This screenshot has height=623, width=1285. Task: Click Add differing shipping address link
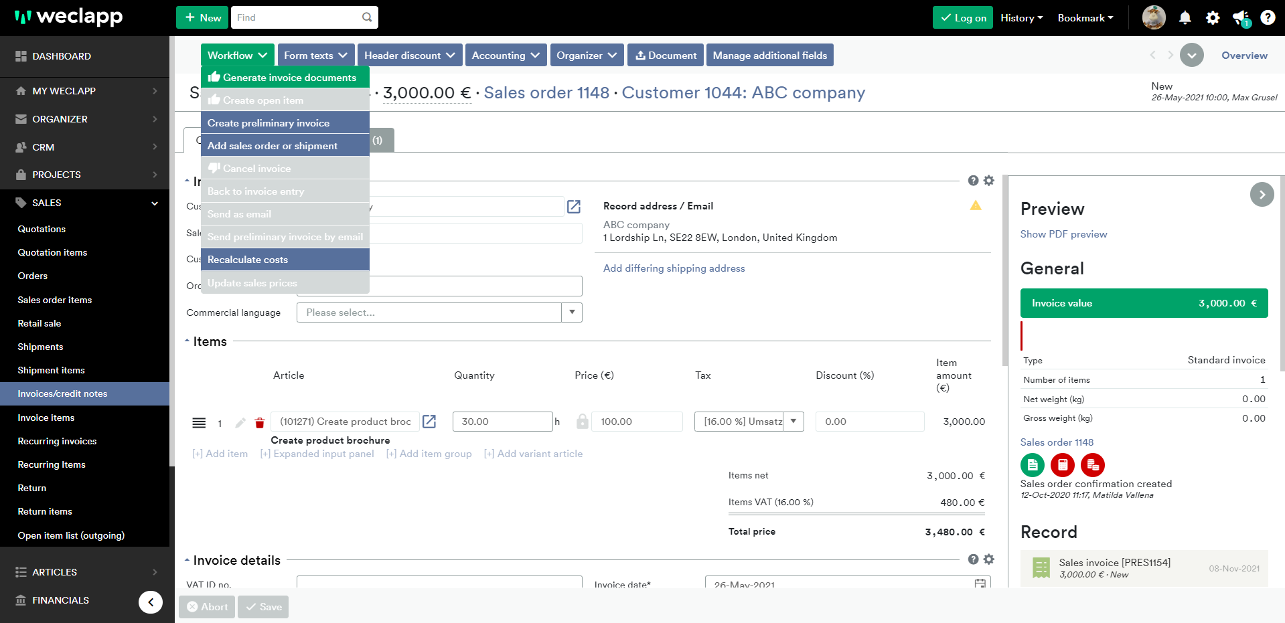coord(674,268)
